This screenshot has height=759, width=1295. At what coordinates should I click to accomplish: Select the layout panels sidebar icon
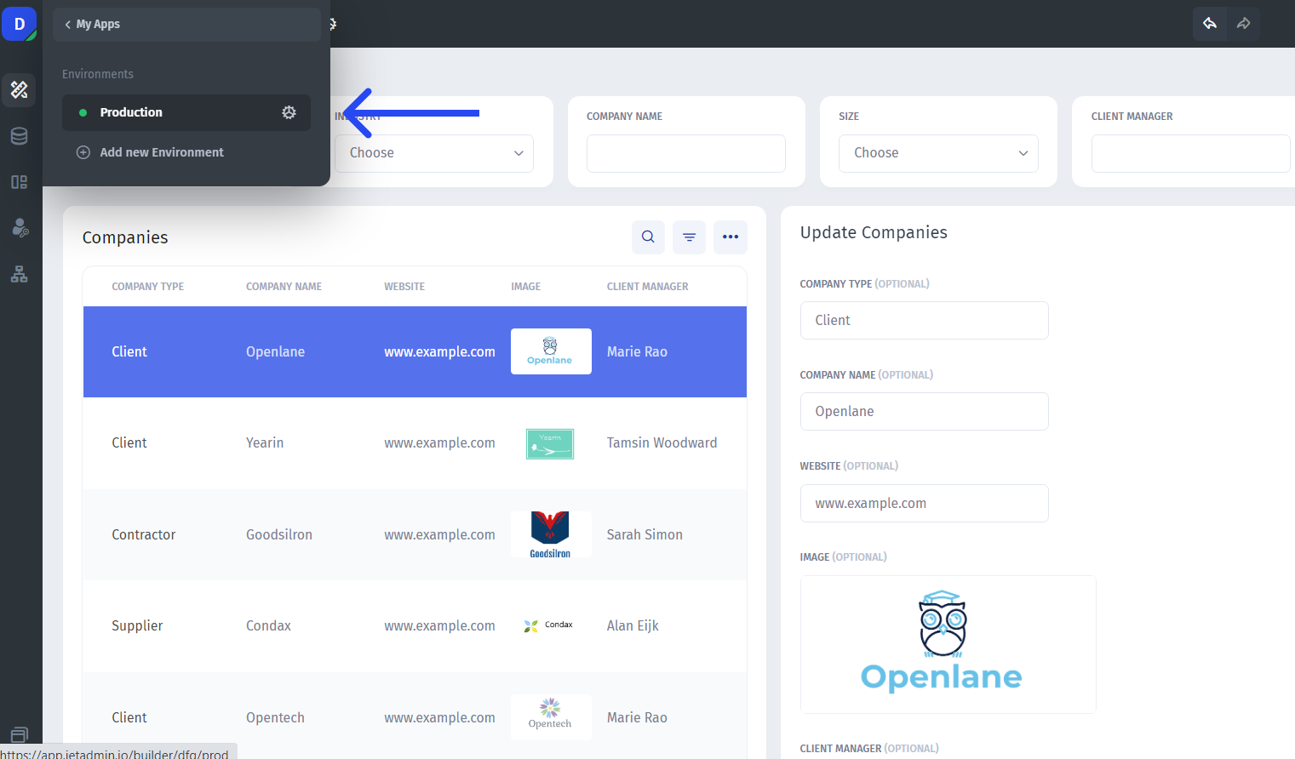point(19,182)
